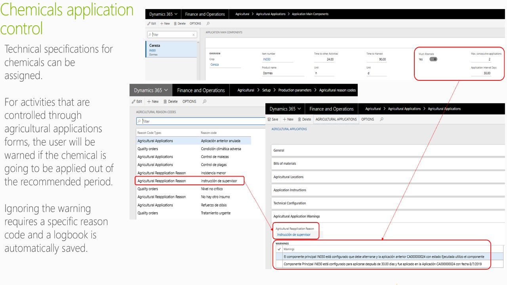Open OPTIONS in the Agricultural reason codes toolbar
507x285 pixels.
click(x=189, y=102)
